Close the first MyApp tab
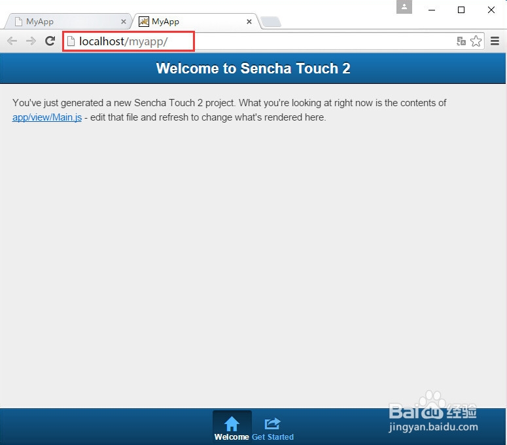 (124, 22)
